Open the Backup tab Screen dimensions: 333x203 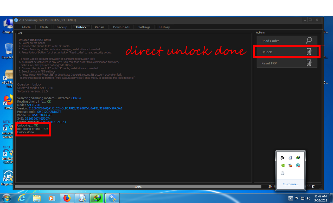click(62, 27)
